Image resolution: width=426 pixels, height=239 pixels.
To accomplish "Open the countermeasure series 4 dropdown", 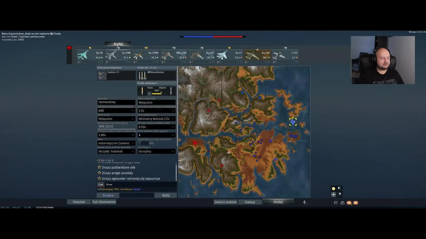I will [156, 135].
